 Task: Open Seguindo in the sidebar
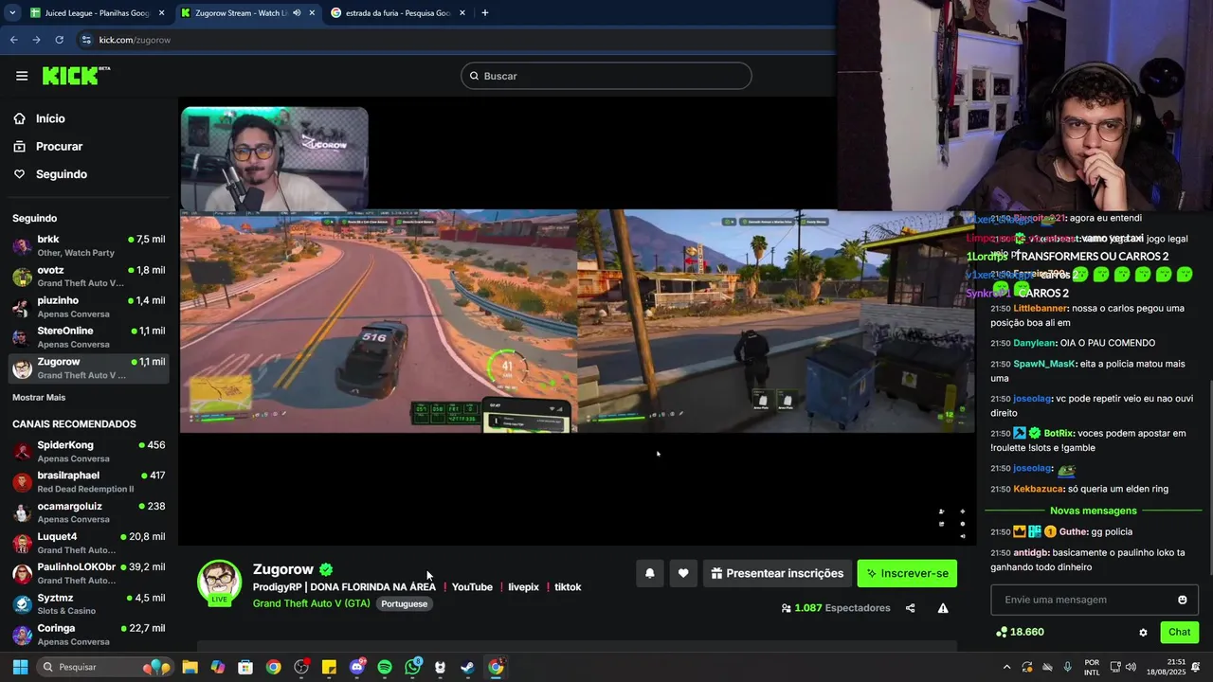(x=62, y=174)
